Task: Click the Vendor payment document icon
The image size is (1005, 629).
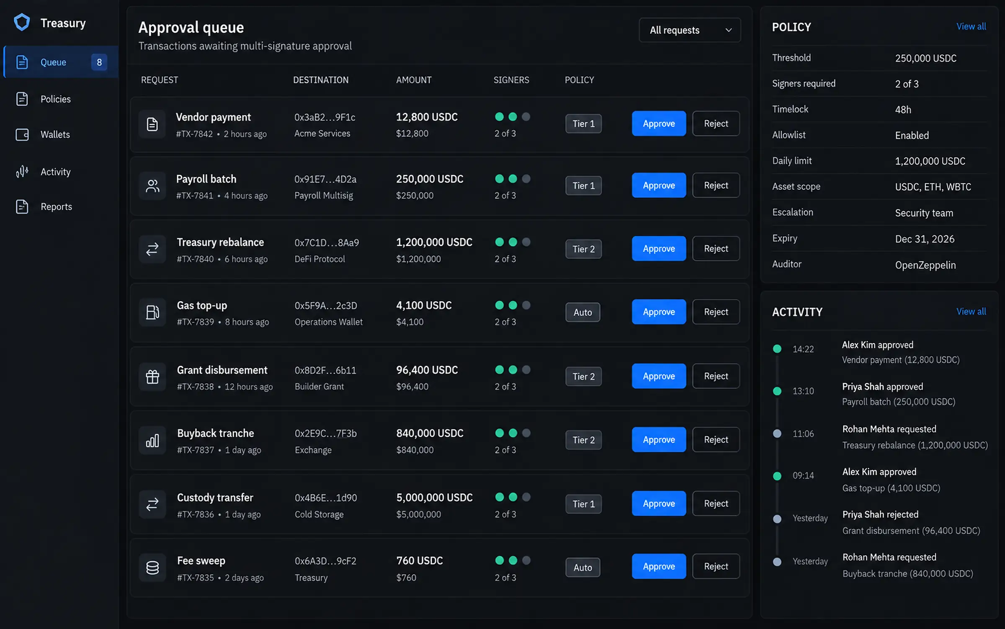Action: pyautogui.click(x=152, y=124)
